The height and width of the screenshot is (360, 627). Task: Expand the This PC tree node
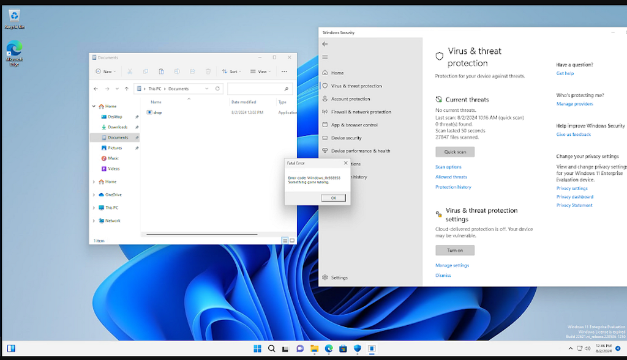pos(94,208)
